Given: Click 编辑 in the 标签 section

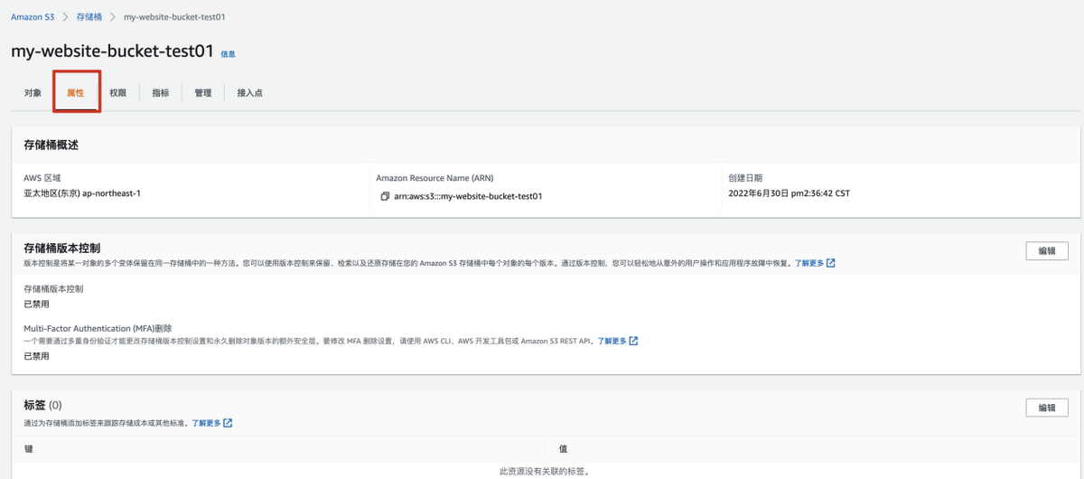Looking at the screenshot, I should tap(1047, 408).
